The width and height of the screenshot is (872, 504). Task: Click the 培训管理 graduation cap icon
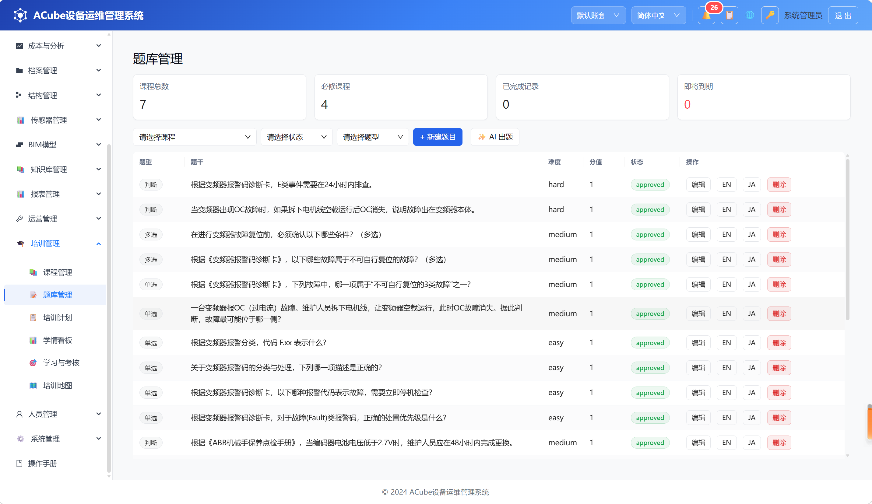[x=20, y=243]
